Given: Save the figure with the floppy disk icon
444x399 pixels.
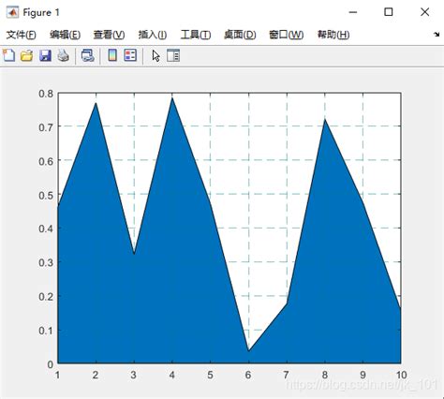Looking at the screenshot, I should pos(45,55).
